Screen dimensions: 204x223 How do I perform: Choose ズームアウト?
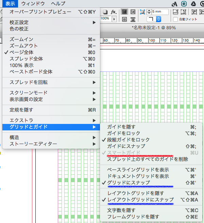click(x=51, y=46)
